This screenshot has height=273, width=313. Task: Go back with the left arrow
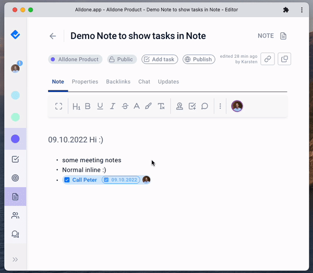pyautogui.click(x=53, y=36)
